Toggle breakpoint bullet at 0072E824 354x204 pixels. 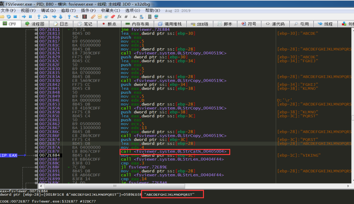36,53
